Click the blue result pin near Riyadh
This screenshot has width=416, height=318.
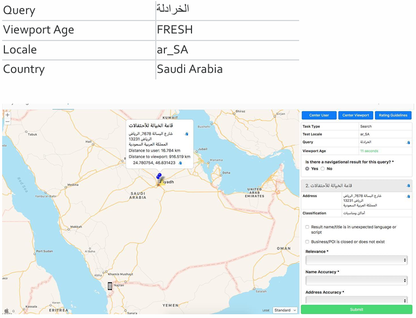pos(159,176)
